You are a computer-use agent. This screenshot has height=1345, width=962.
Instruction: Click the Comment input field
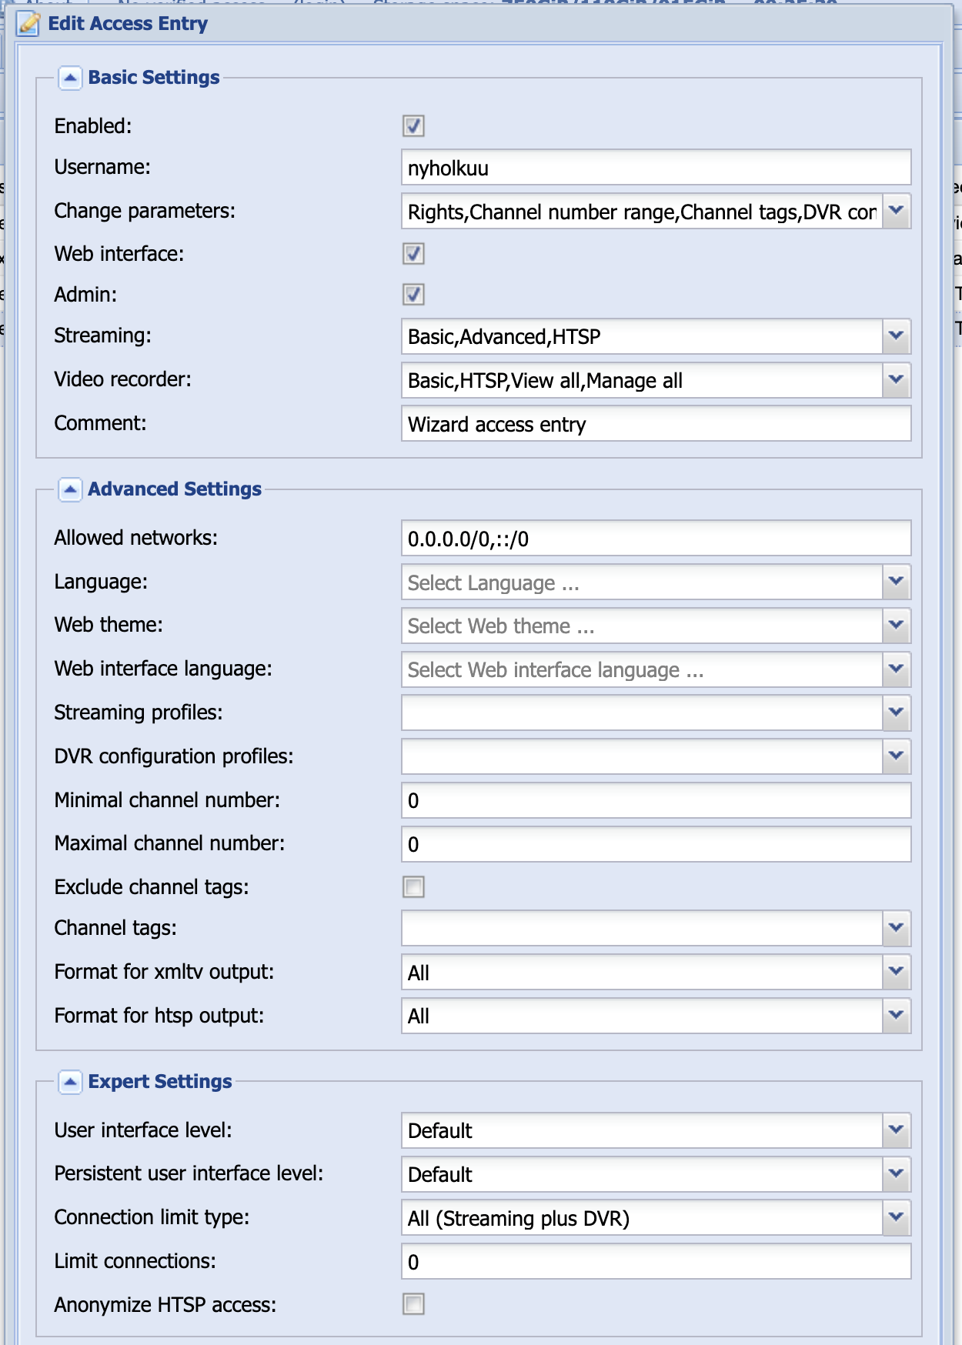[655, 424]
